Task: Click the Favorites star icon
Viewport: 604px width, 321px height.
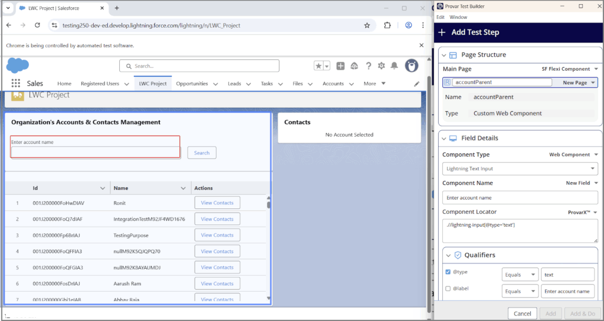Action: coord(319,66)
